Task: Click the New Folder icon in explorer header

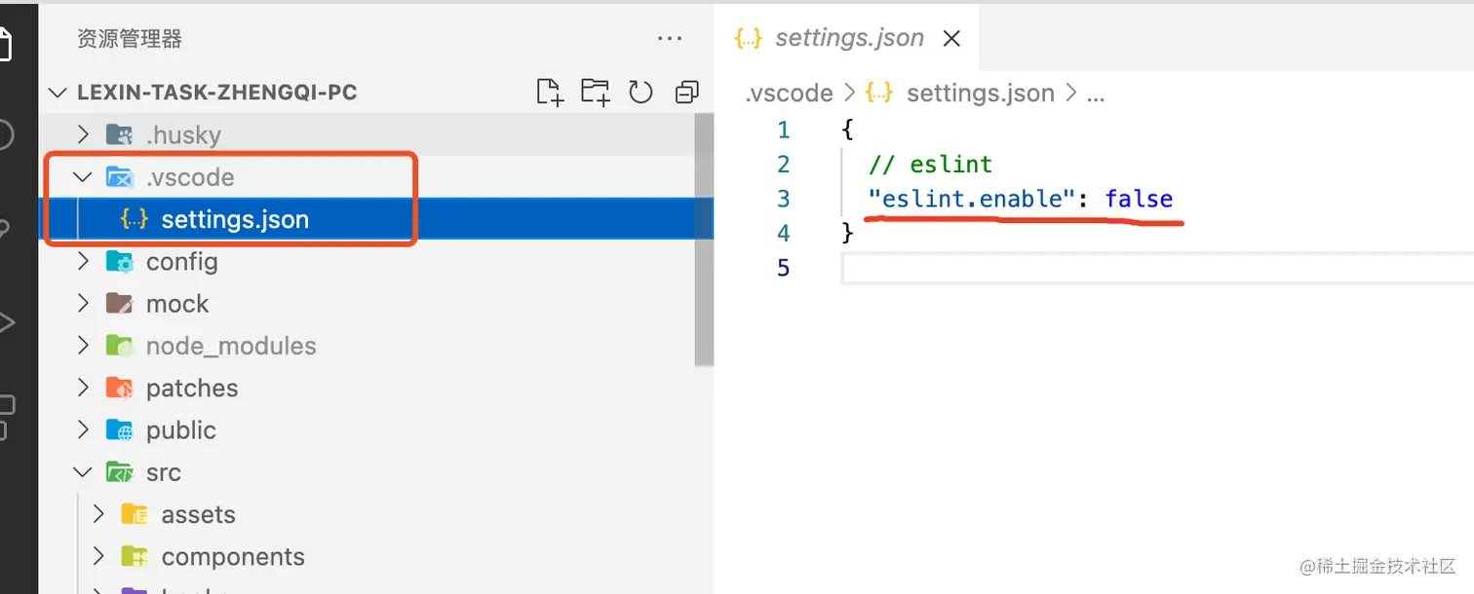Action: click(x=595, y=93)
